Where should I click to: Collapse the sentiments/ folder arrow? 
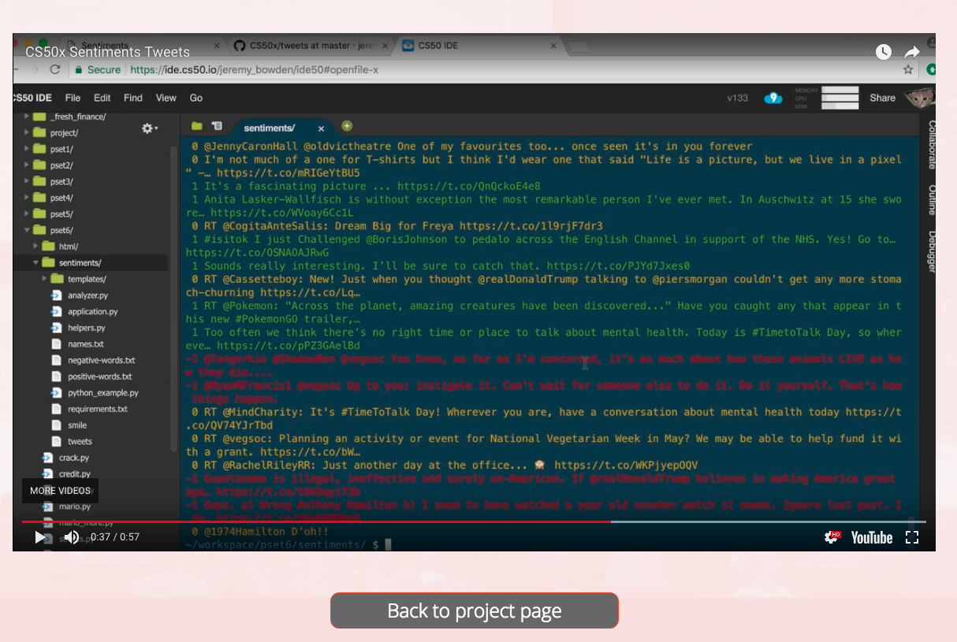35,263
